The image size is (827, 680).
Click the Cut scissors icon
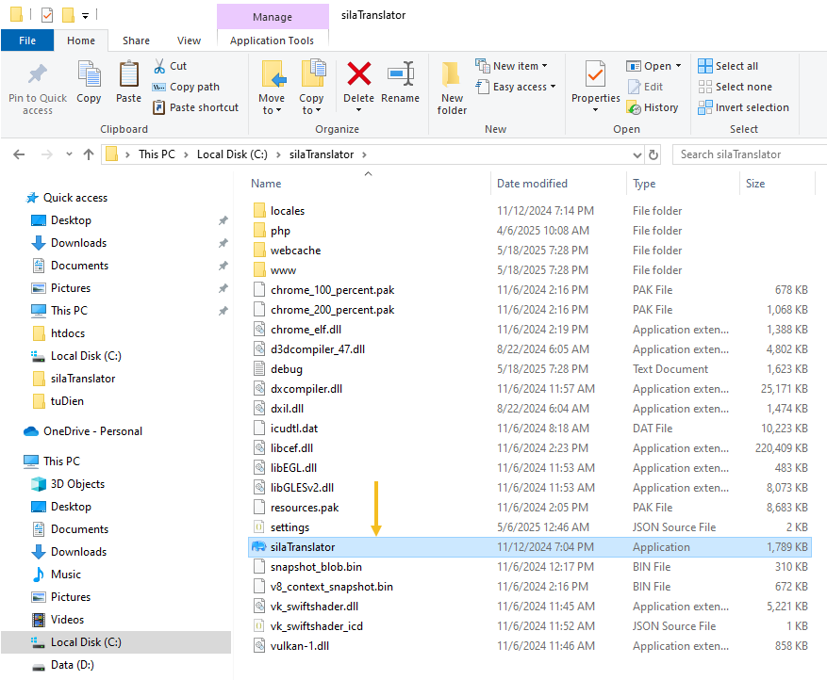pyautogui.click(x=159, y=66)
